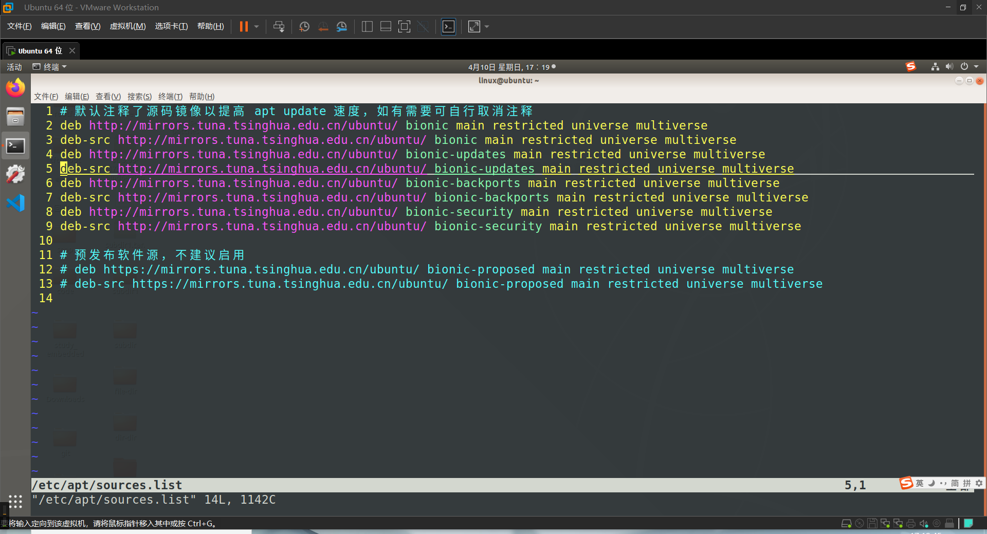The height and width of the screenshot is (534, 987).
Task: Open the Ubuntu system menu arrow
Action: coord(976,67)
